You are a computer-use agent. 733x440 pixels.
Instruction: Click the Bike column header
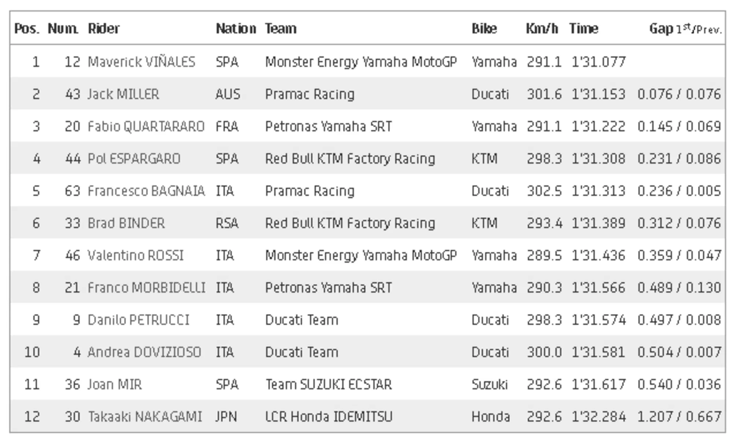[484, 29]
